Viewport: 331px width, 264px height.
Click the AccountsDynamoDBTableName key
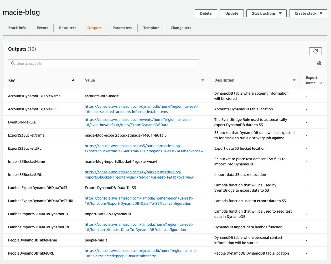tap(34, 96)
